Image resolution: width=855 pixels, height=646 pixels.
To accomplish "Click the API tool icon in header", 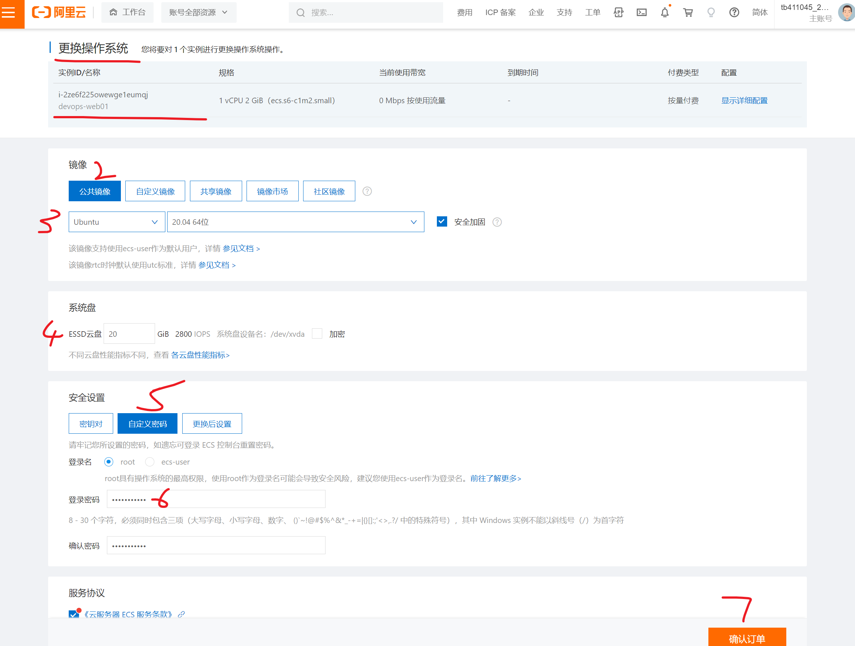I will [618, 12].
